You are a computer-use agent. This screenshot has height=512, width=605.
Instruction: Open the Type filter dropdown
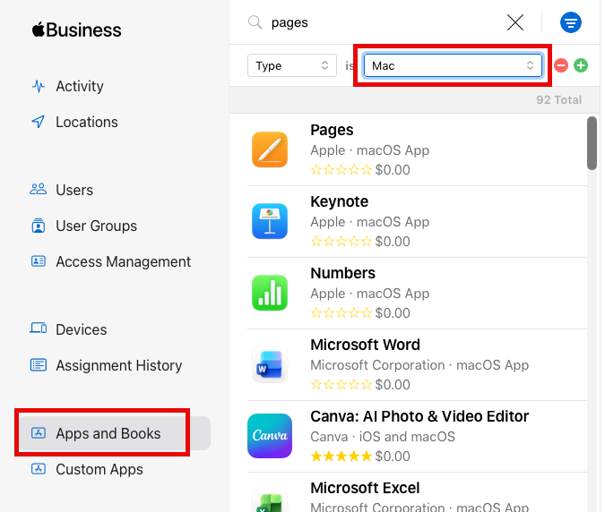(292, 65)
